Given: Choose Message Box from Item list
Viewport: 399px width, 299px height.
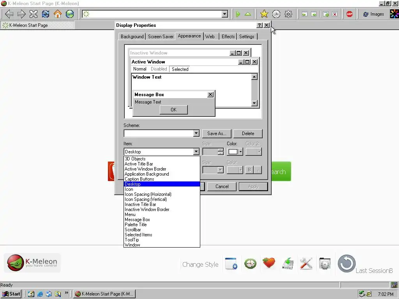Looking at the screenshot, I should pos(162,220).
